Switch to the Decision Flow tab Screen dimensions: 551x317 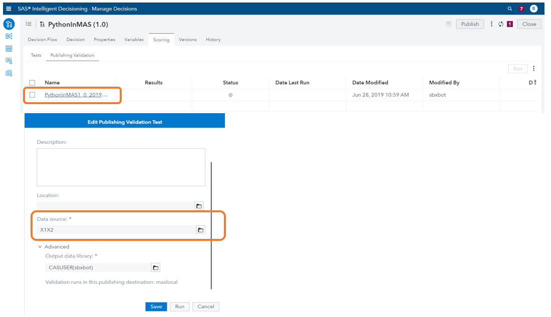[x=42, y=40]
